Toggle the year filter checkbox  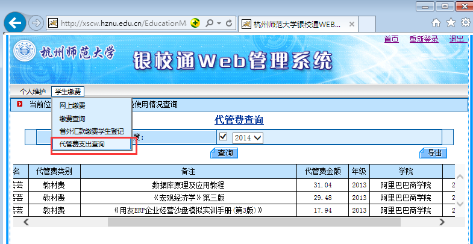[x=224, y=137]
